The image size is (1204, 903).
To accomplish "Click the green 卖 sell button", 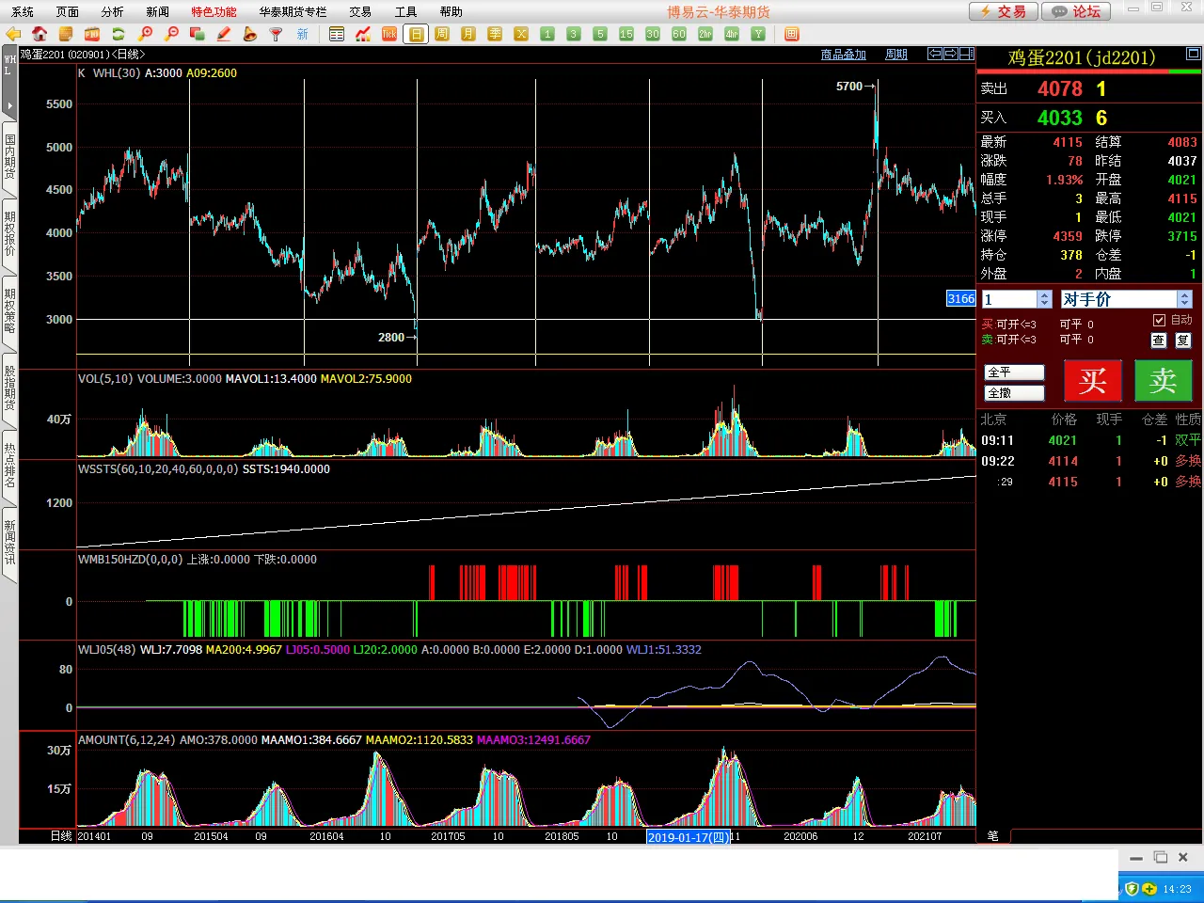I will (1164, 381).
